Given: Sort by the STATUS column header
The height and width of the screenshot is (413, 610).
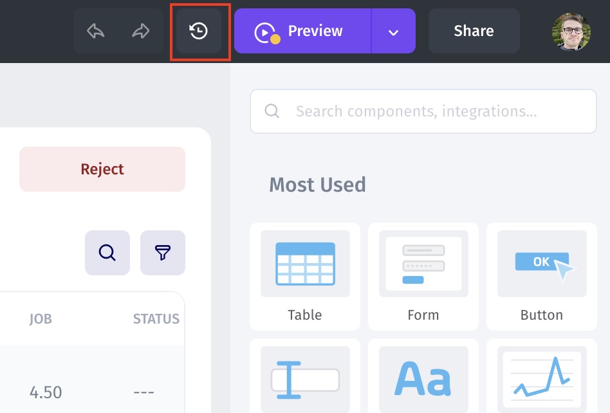Looking at the screenshot, I should point(156,319).
